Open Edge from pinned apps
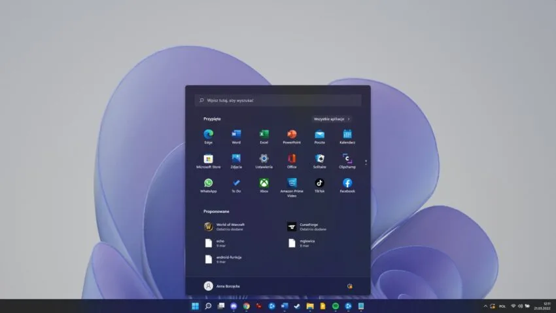Viewport: 556px width, 313px height. point(209,137)
